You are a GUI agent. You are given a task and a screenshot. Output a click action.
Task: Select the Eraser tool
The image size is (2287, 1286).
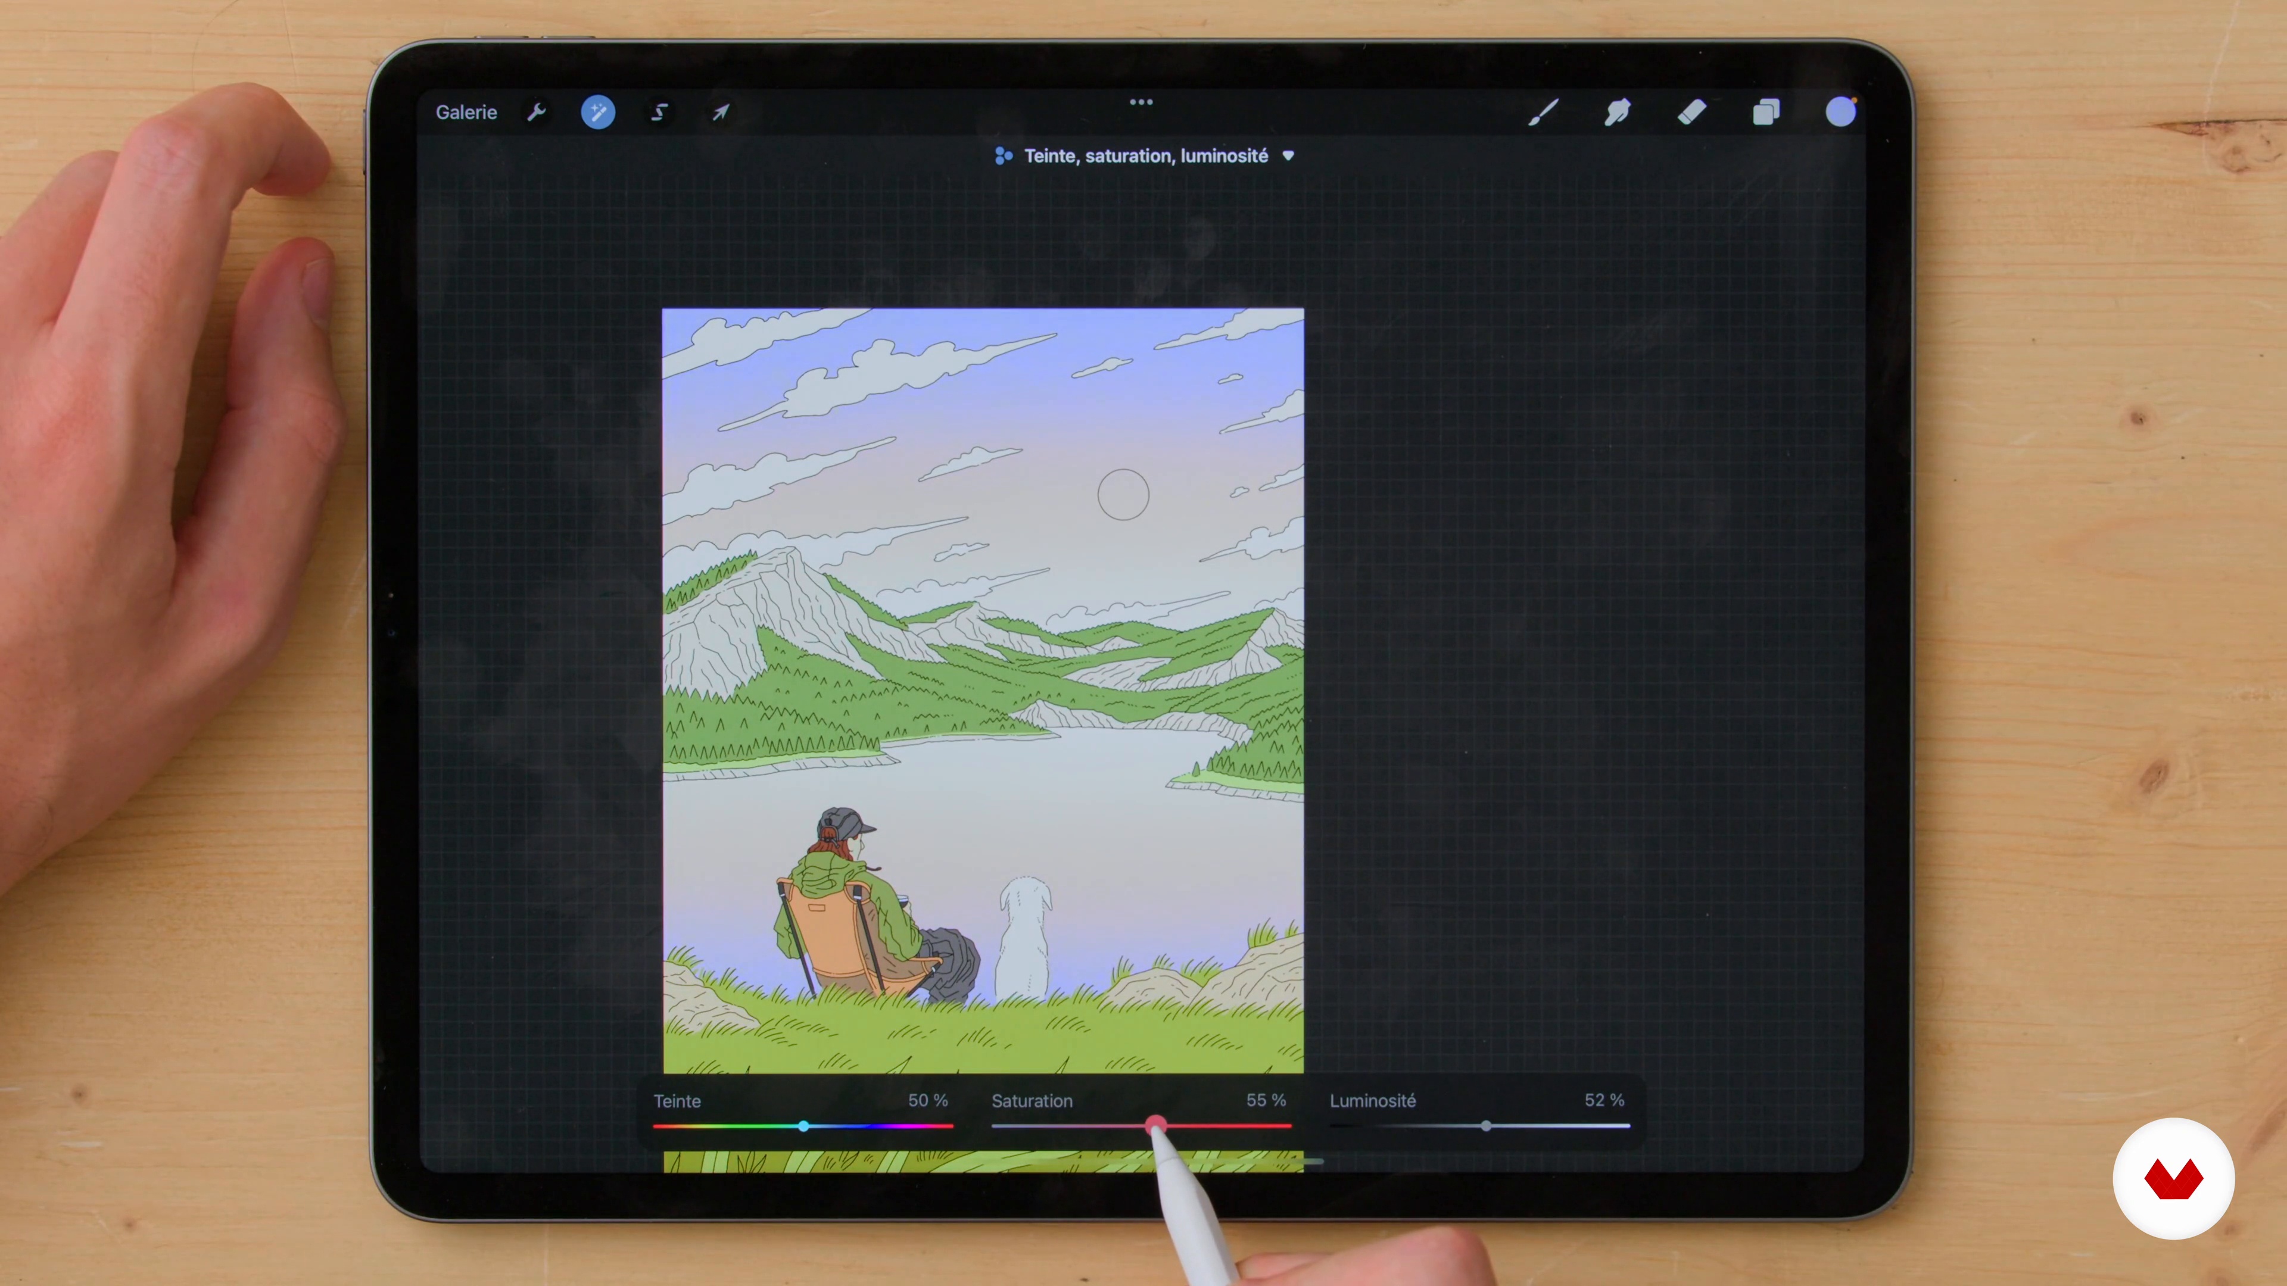[x=1692, y=113]
